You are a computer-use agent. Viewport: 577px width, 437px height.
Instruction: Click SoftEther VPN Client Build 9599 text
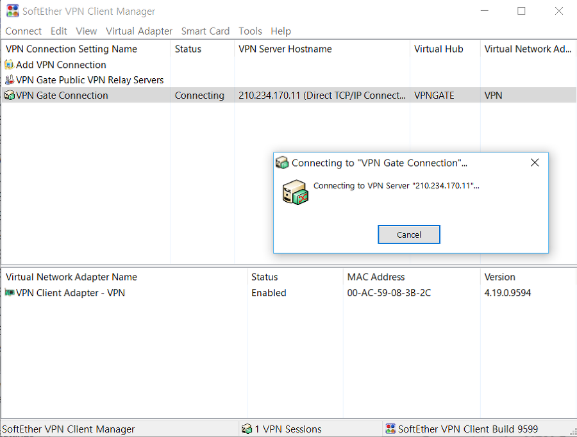[x=468, y=429]
